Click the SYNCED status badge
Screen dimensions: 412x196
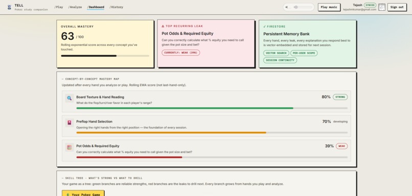click(x=370, y=5)
